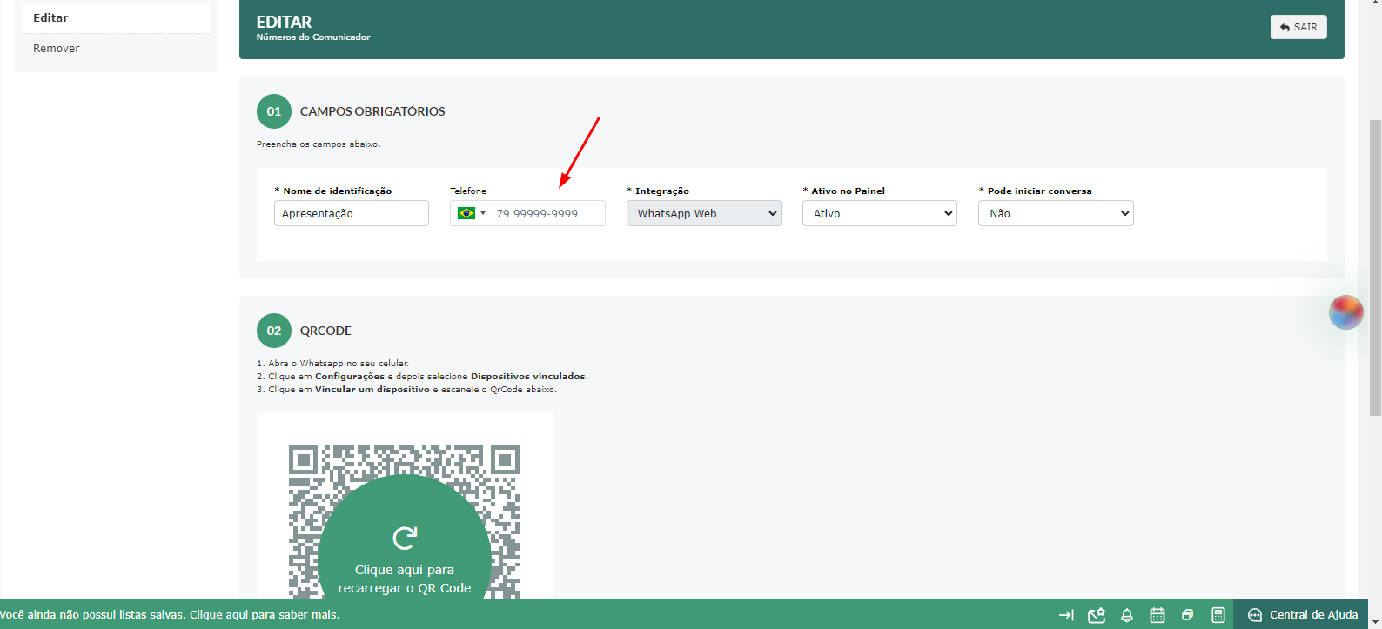Click the colorful assistant orb icon
This screenshot has height=629, width=1382.
tap(1345, 312)
